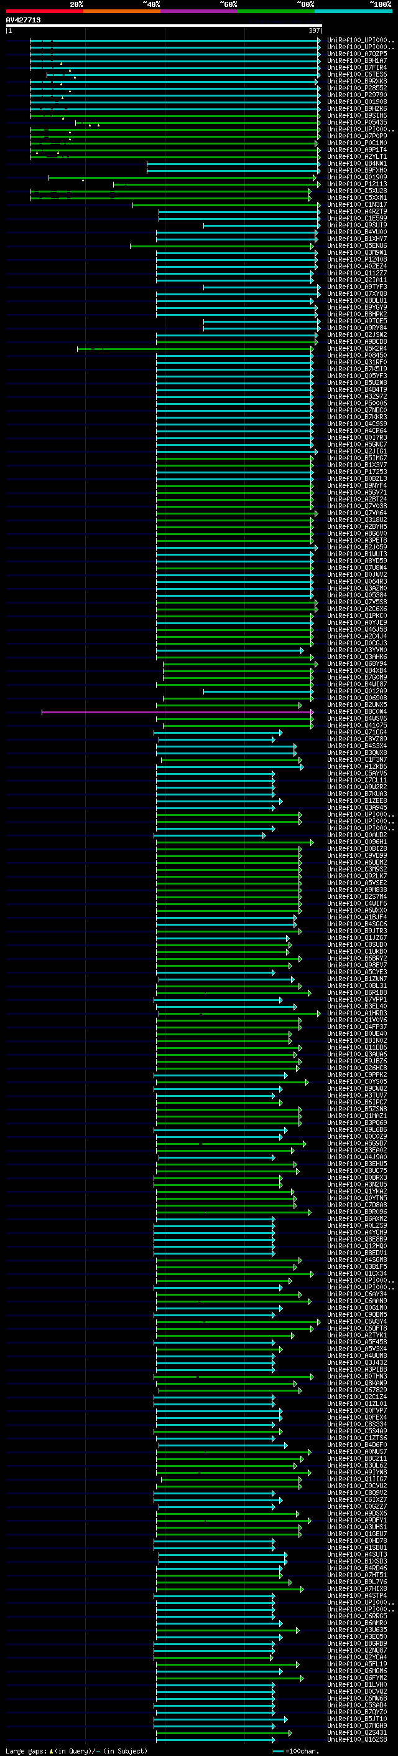This screenshot has height=1756, width=398.
Task: Click the purple alignment bar for B8C0W4
Action: pyautogui.click(x=178, y=711)
